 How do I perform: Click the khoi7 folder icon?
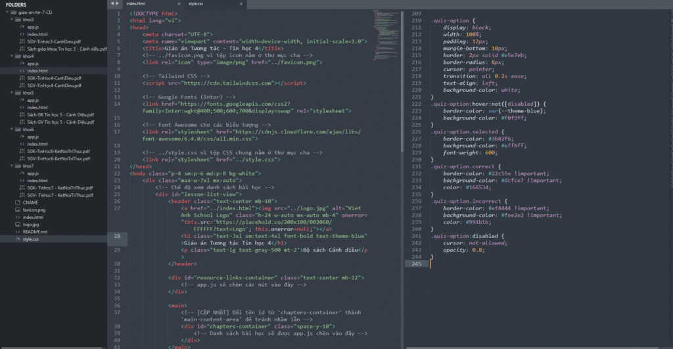18,166
